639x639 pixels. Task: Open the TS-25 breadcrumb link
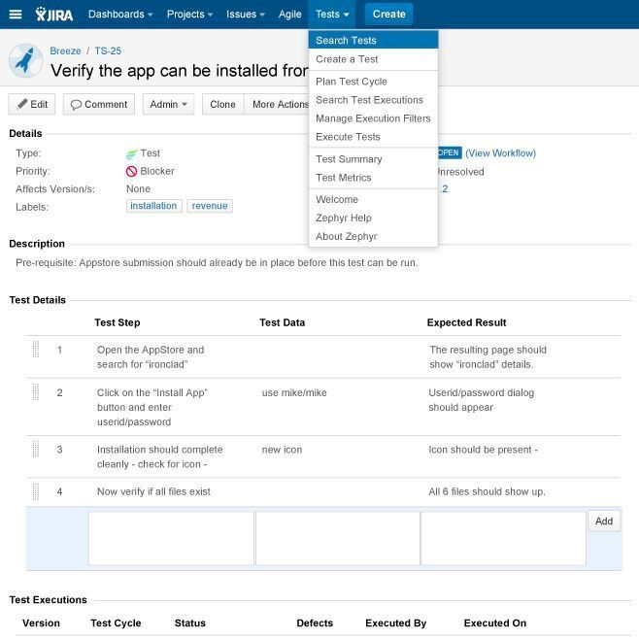108,50
